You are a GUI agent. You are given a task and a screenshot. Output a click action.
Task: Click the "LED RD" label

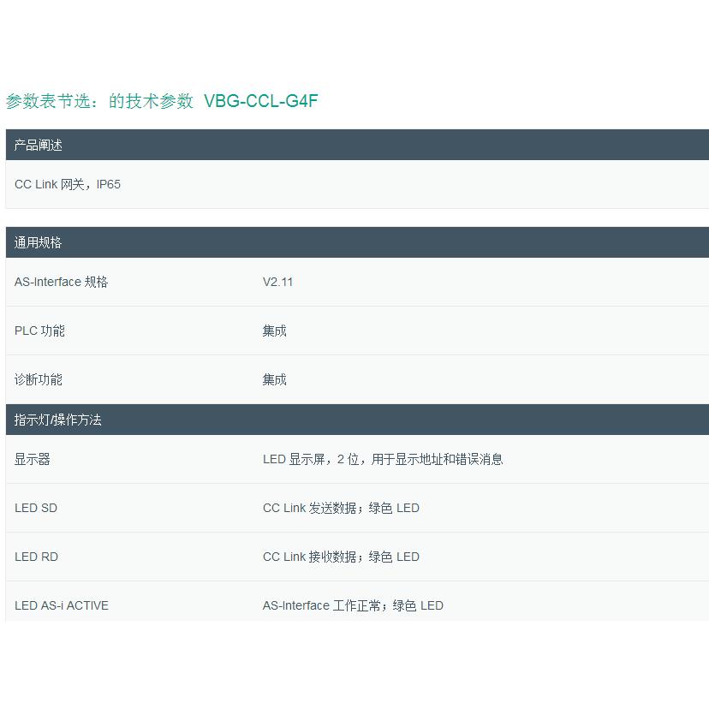point(36,557)
